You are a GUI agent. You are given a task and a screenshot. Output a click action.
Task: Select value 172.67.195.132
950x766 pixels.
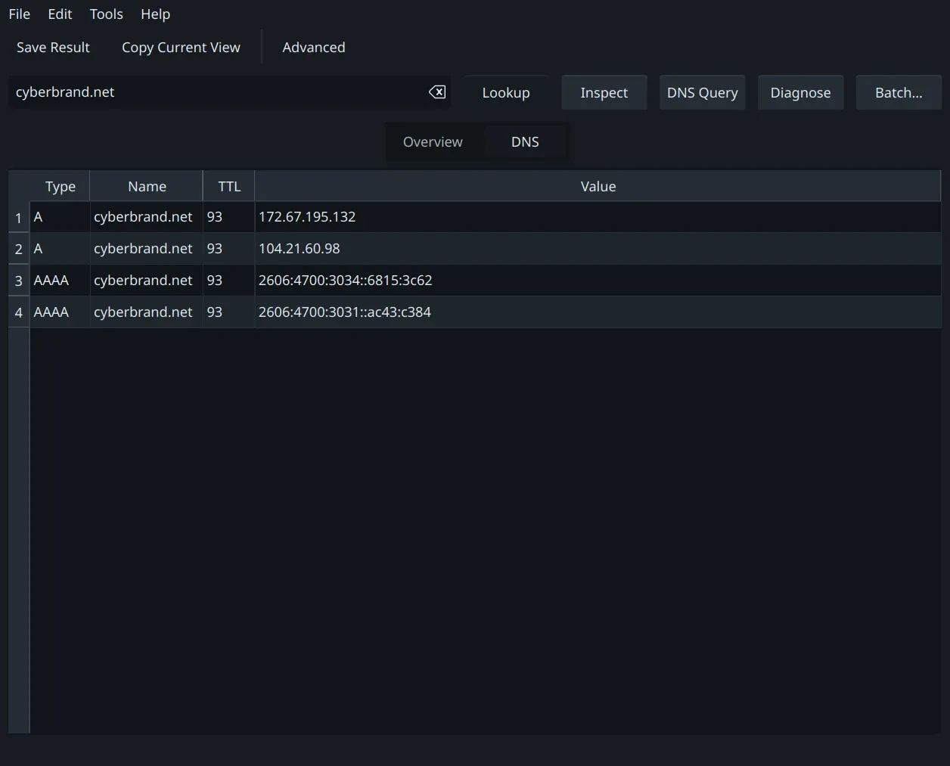(x=598, y=217)
